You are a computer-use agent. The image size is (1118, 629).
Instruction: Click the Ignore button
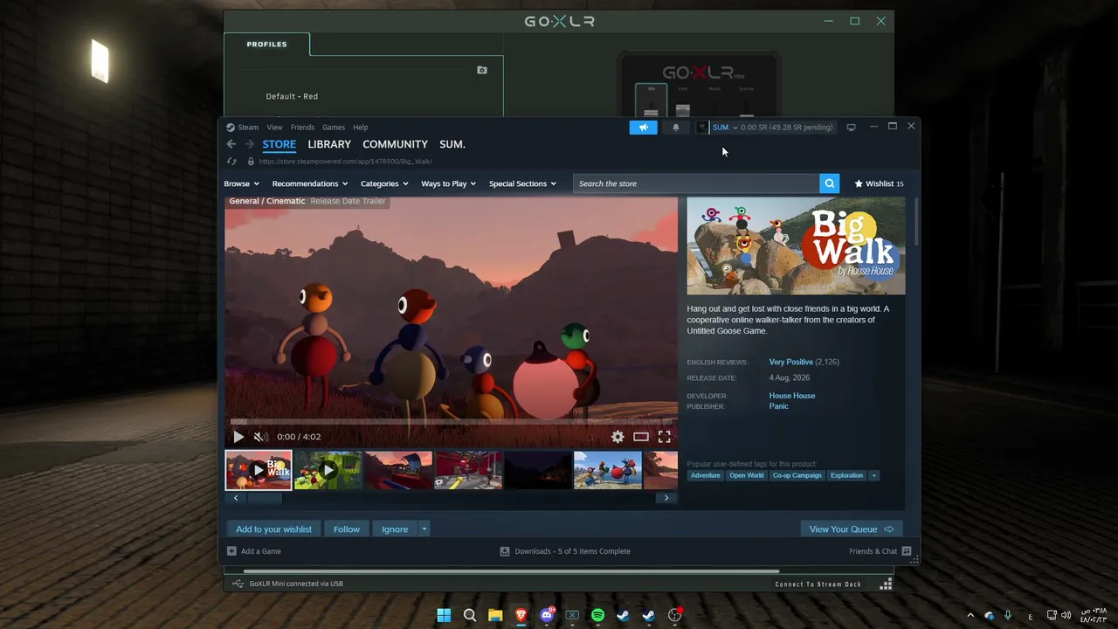(x=395, y=529)
